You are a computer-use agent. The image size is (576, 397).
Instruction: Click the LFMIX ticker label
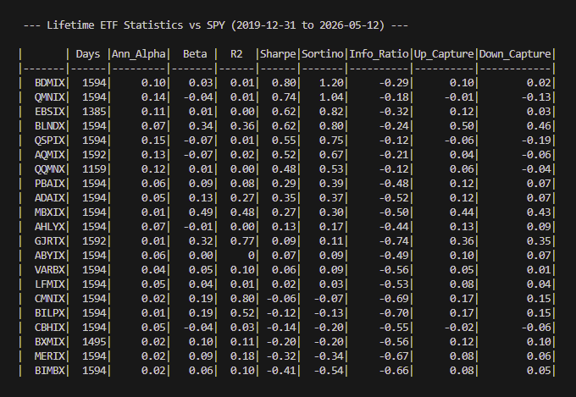tap(50, 284)
